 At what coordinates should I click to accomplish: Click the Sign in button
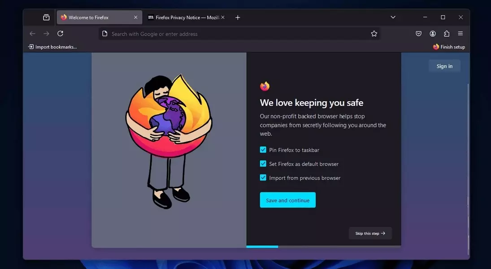[x=444, y=66]
